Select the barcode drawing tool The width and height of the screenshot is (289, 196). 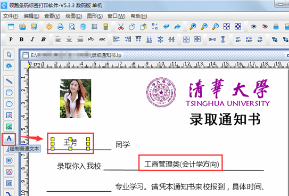pos(9,160)
